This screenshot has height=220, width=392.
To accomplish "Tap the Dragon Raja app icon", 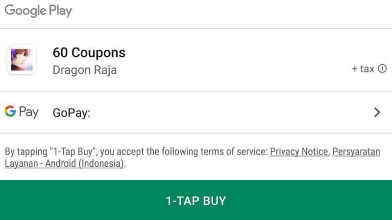I will pos(22,60).
